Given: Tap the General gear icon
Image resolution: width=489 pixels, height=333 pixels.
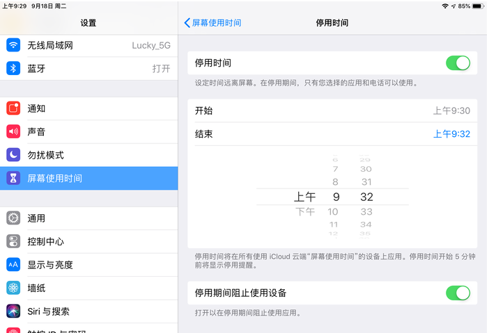Looking at the screenshot, I should (x=13, y=218).
